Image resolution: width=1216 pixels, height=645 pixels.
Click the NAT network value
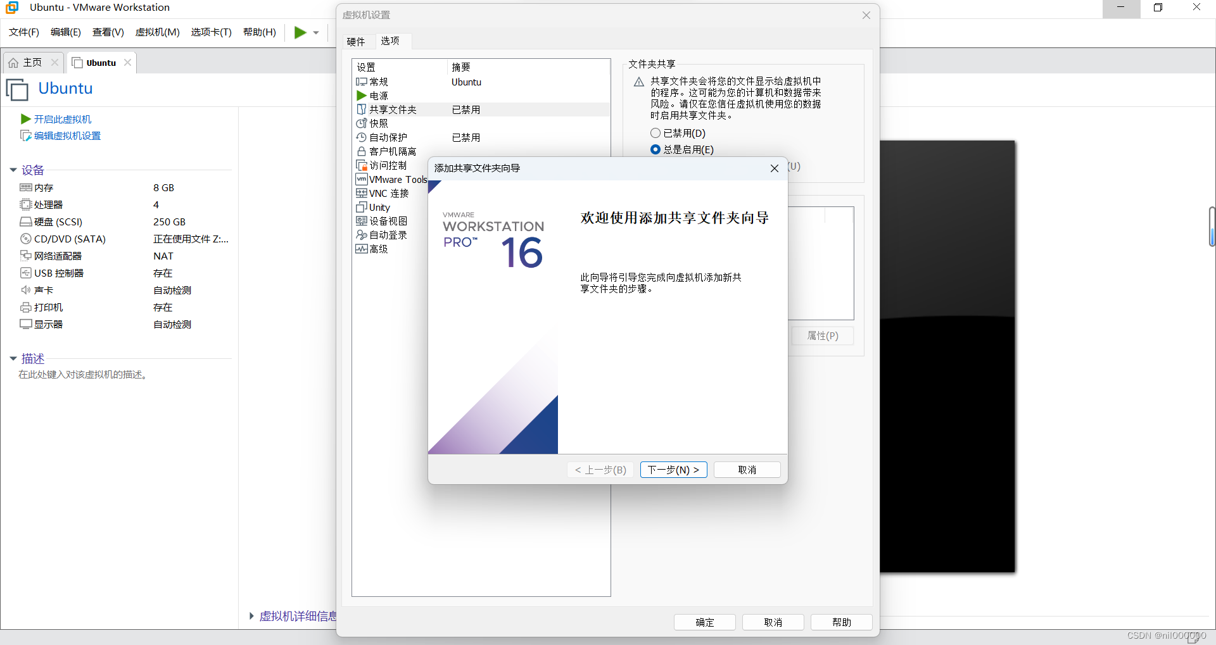point(163,256)
